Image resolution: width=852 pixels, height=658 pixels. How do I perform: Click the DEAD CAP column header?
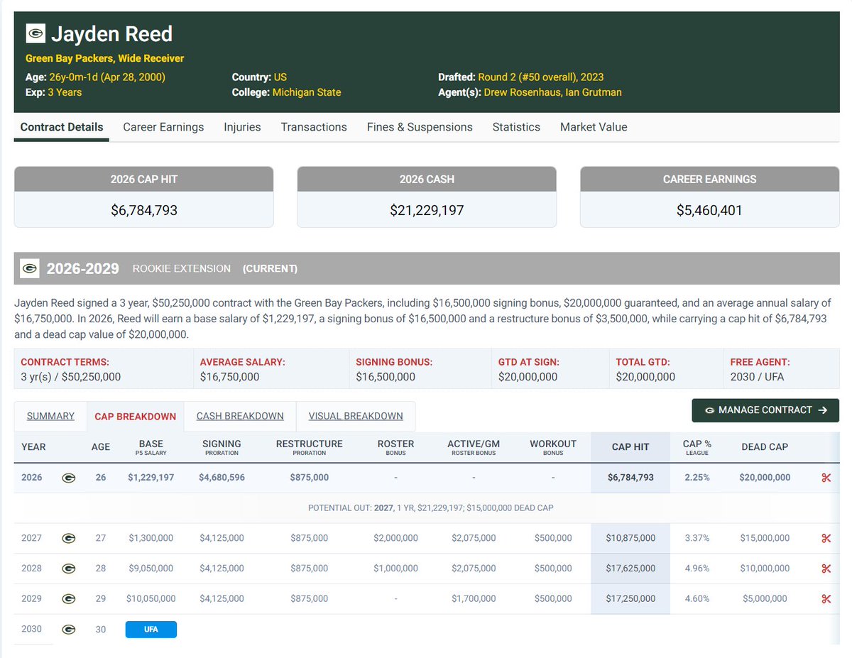[765, 447]
